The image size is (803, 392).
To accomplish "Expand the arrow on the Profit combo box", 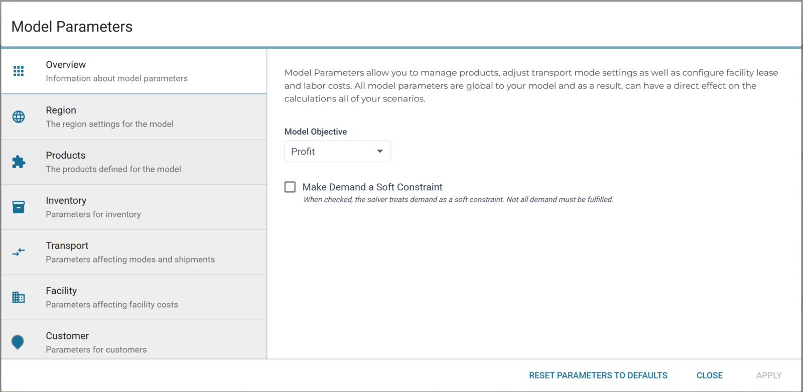I will (x=380, y=152).
